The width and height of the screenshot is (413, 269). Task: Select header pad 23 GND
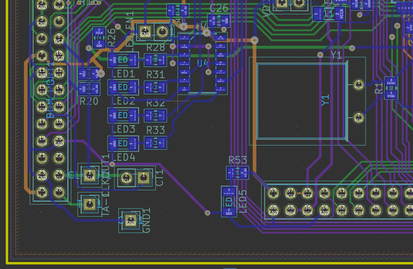[x=42, y=175]
